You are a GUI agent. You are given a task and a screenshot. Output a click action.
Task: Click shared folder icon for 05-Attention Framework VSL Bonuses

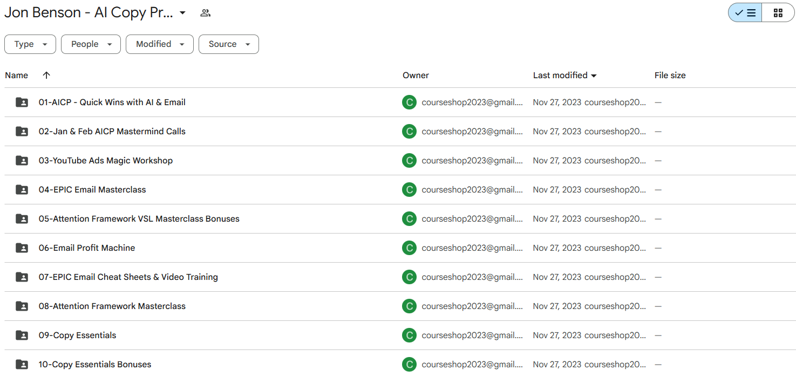(22, 219)
